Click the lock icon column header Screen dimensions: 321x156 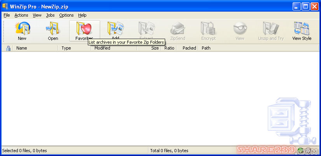8,48
